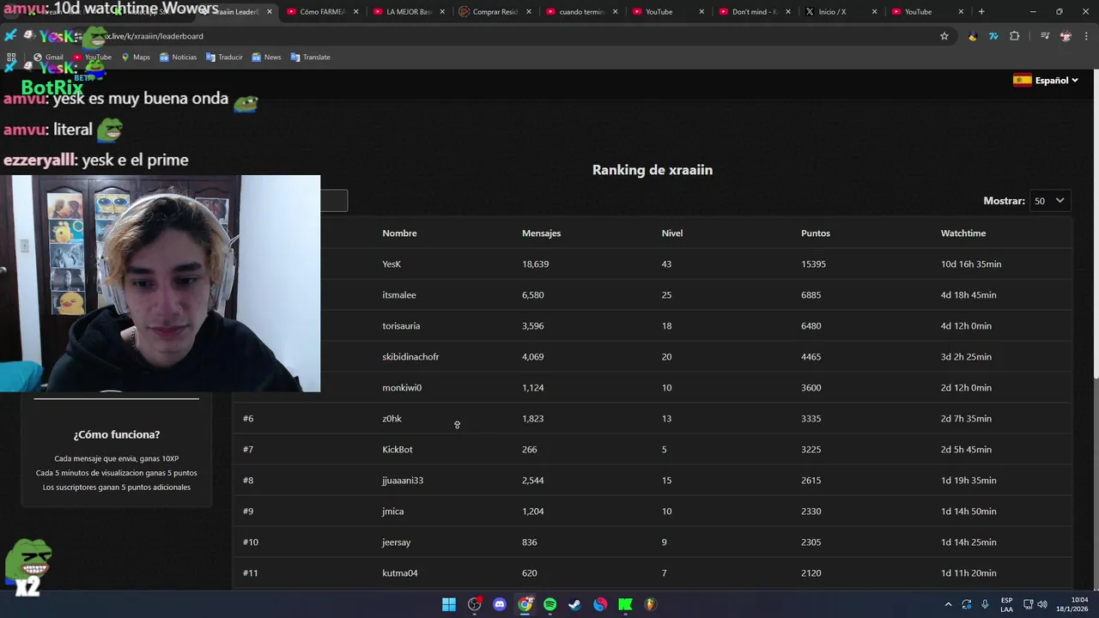Select the KickBot username
The height and width of the screenshot is (618, 1099).
(x=398, y=450)
